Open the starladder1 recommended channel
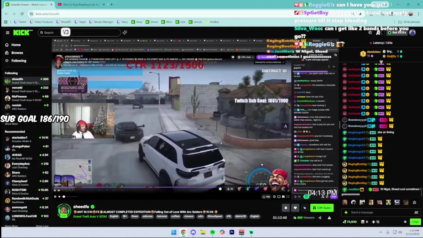Screen dimensions: 423x238 (26, 139)
